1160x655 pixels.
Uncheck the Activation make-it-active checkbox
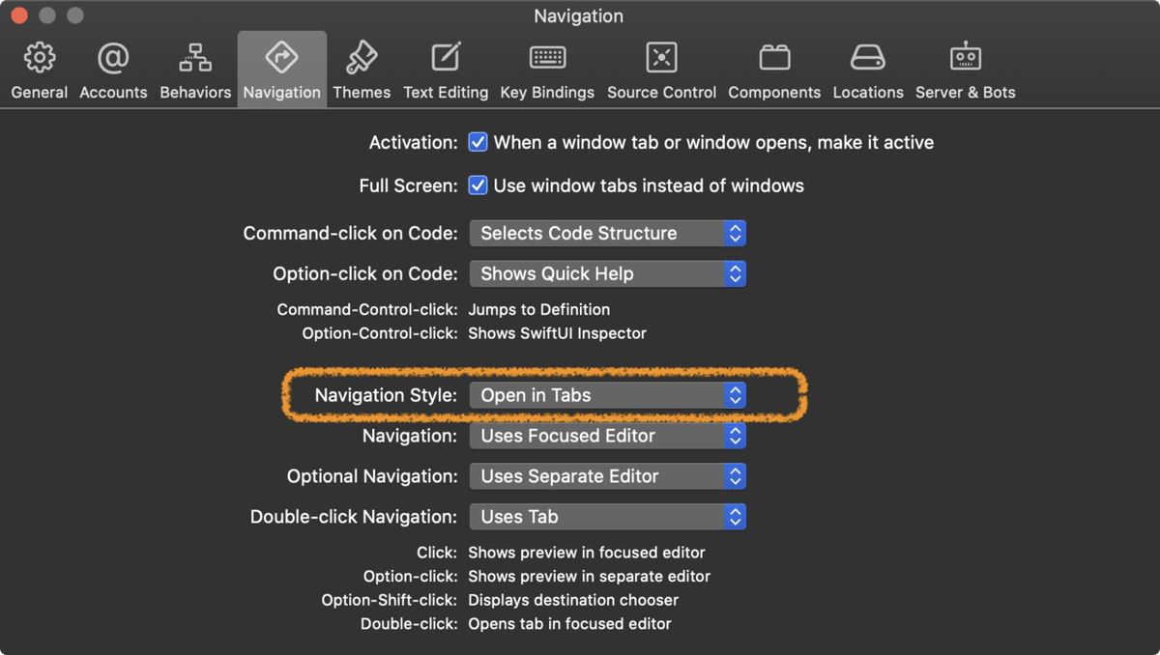coord(478,142)
